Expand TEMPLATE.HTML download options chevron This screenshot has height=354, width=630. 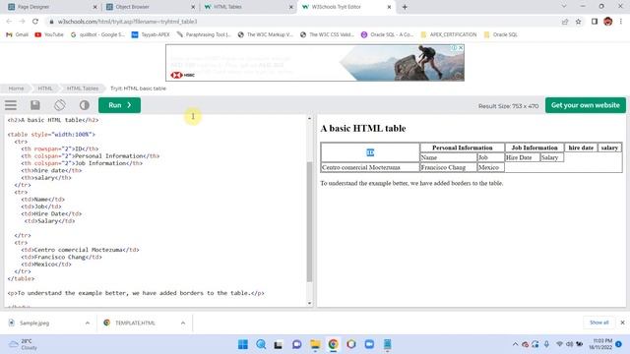[x=183, y=323]
